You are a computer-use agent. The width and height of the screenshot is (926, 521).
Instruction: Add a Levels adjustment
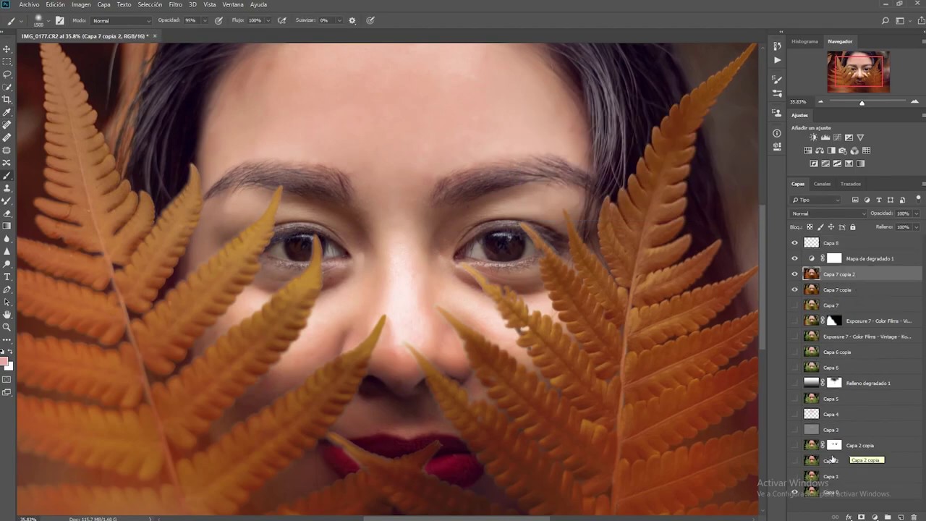pos(825,137)
